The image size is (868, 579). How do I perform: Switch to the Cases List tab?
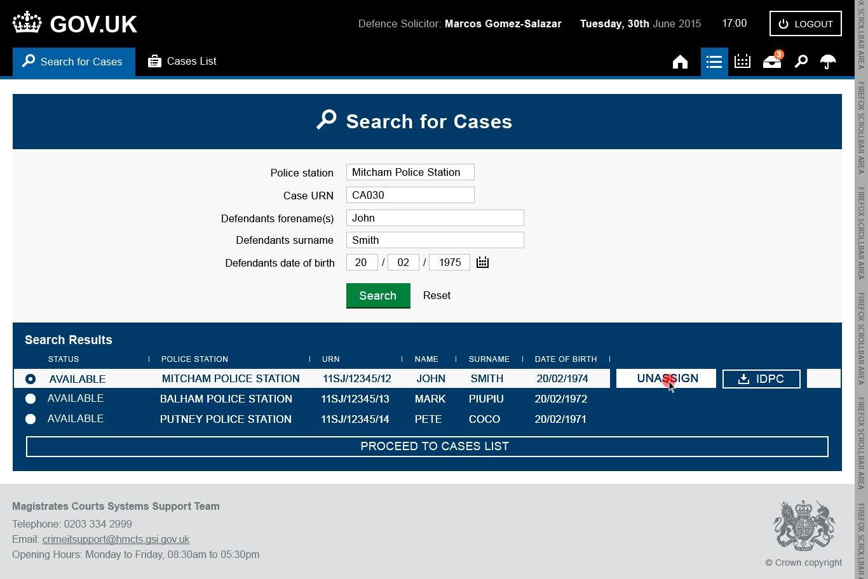pos(182,62)
